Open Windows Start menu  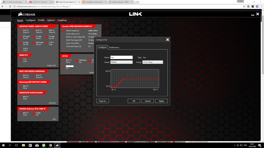tap(3, 145)
